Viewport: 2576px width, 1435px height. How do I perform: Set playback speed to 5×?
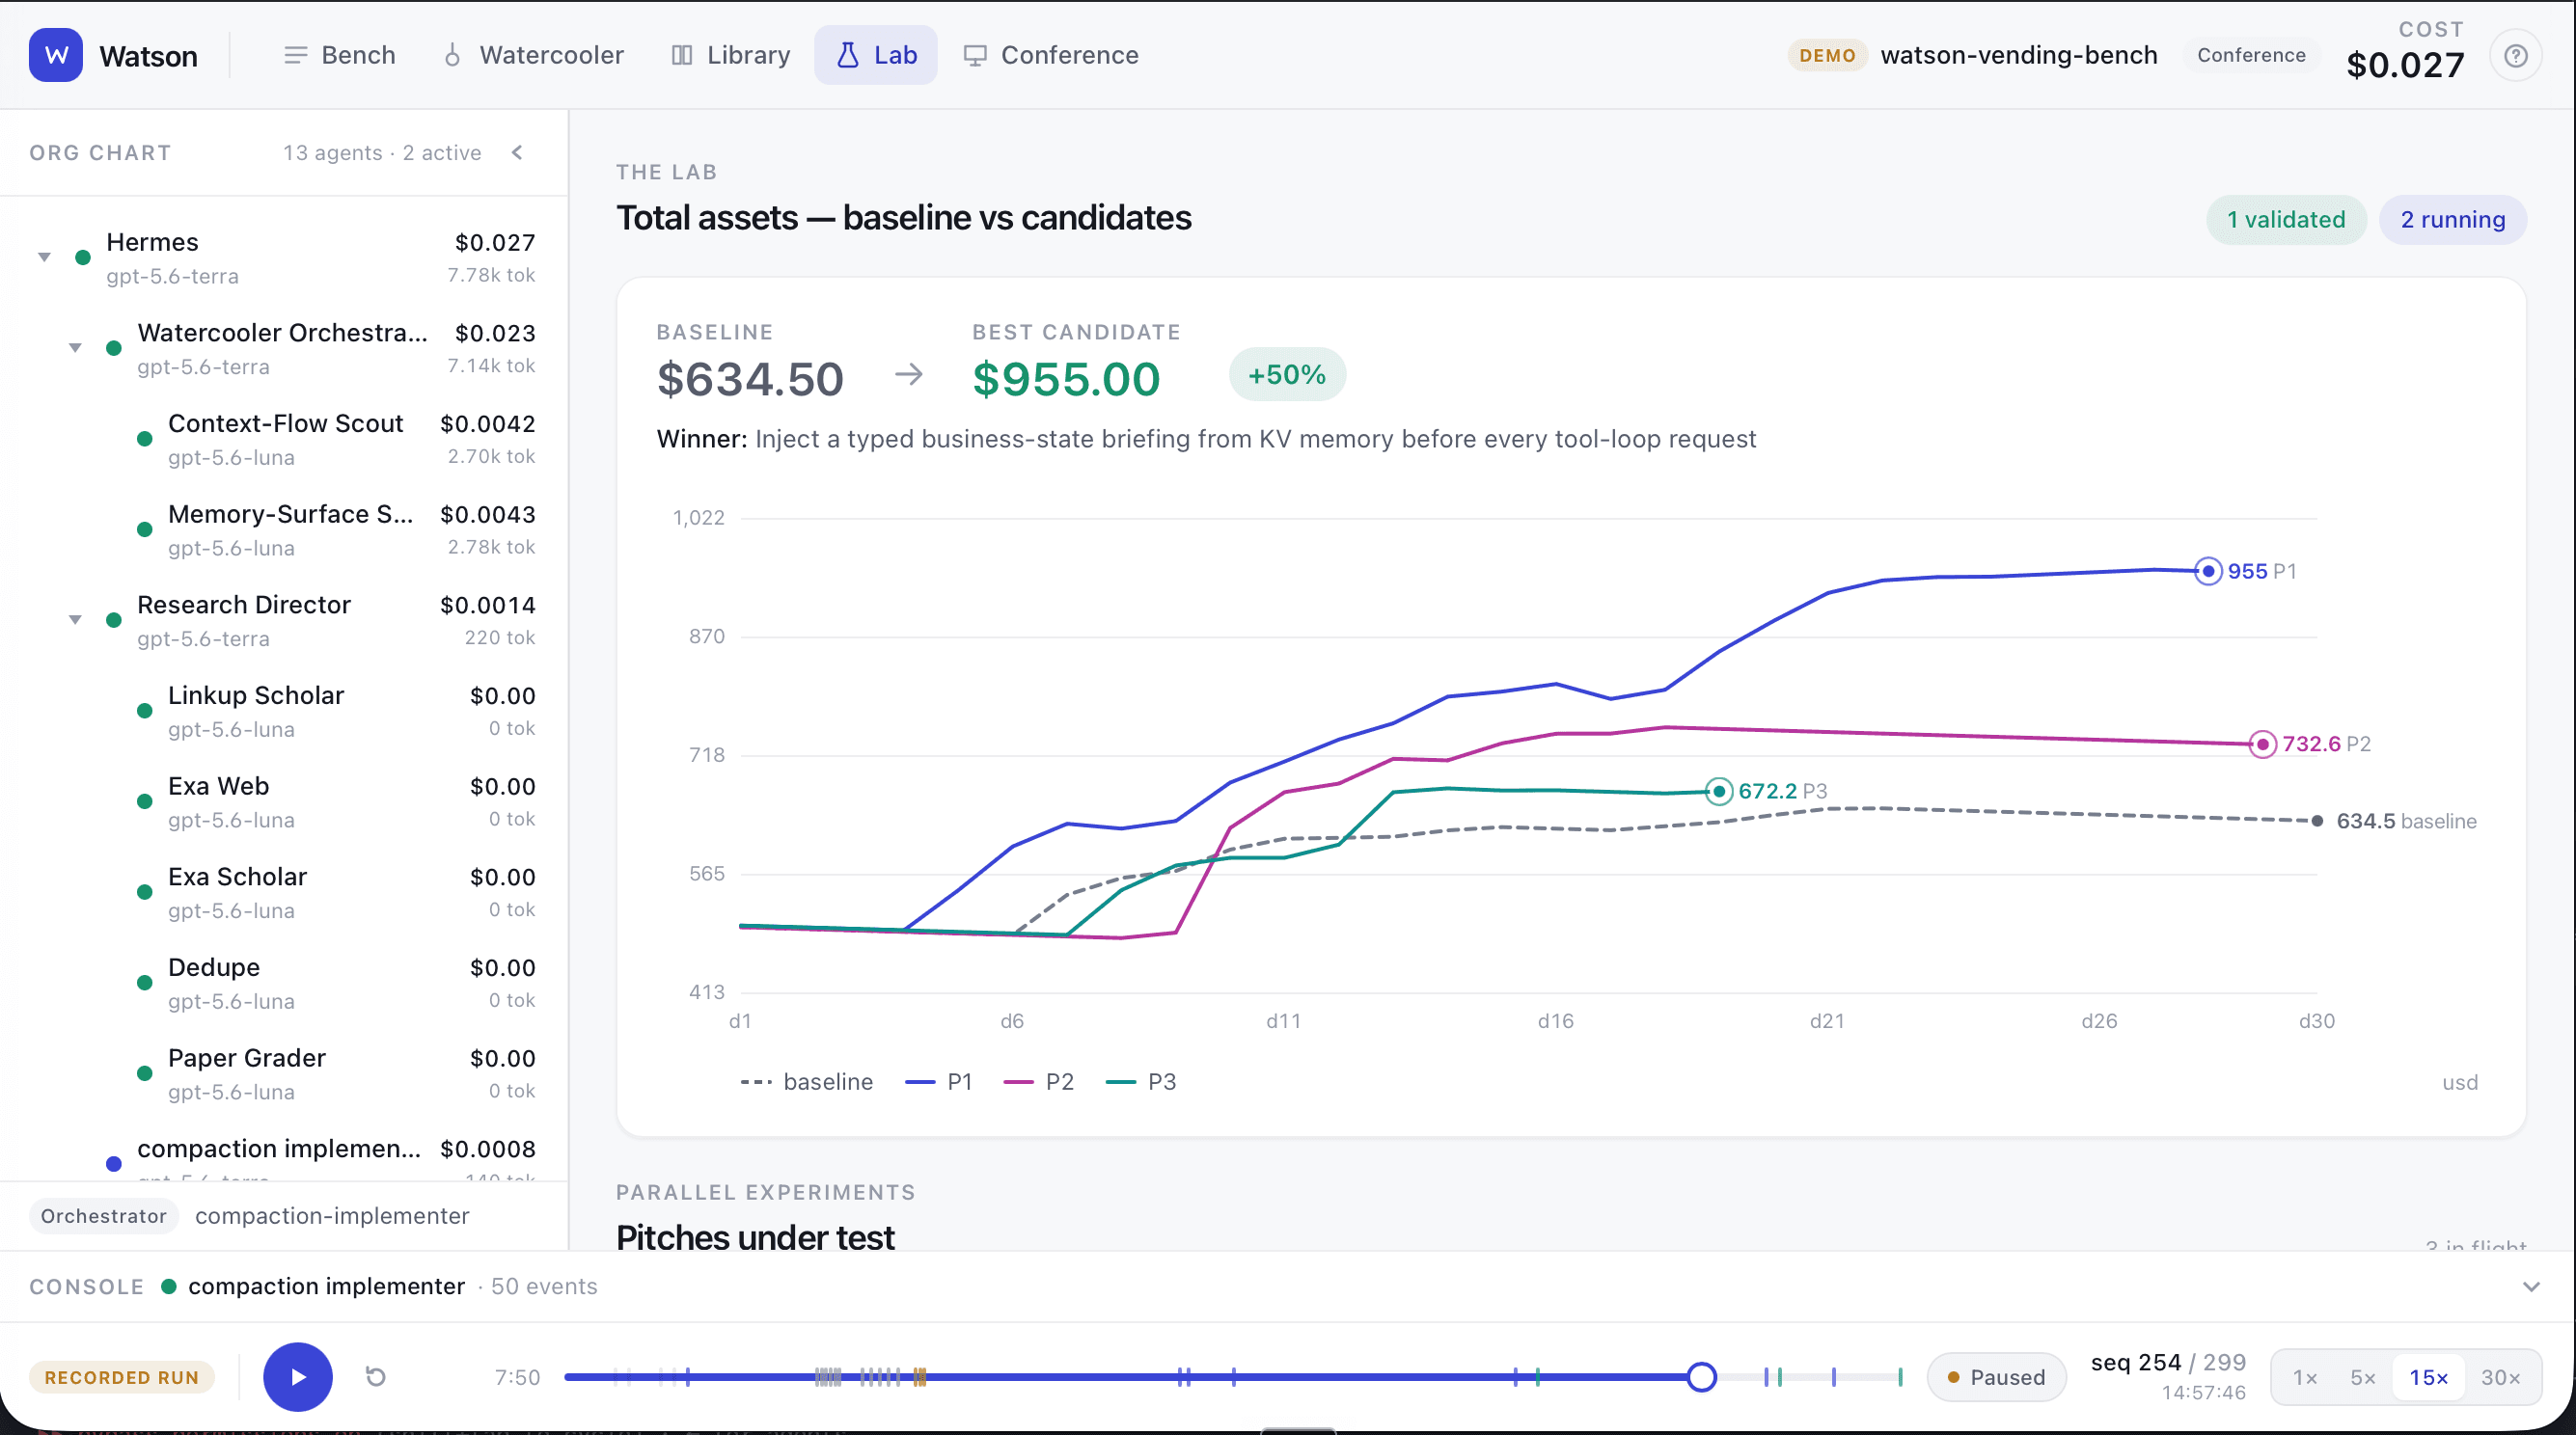(x=2362, y=1377)
